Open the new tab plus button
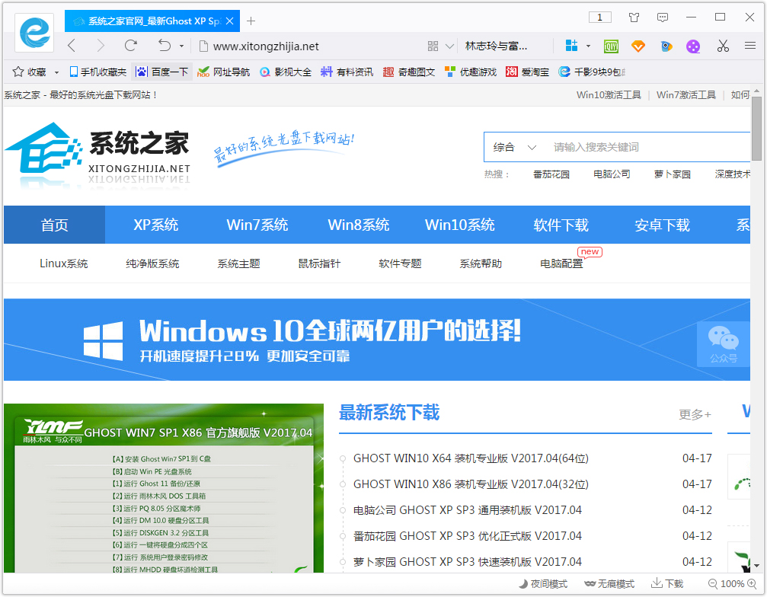This screenshot has width=767, height=597. [251, 21]
